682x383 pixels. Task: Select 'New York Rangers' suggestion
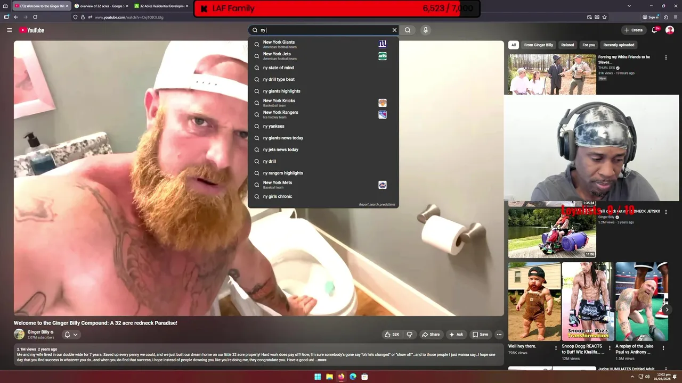click(323, 114)
